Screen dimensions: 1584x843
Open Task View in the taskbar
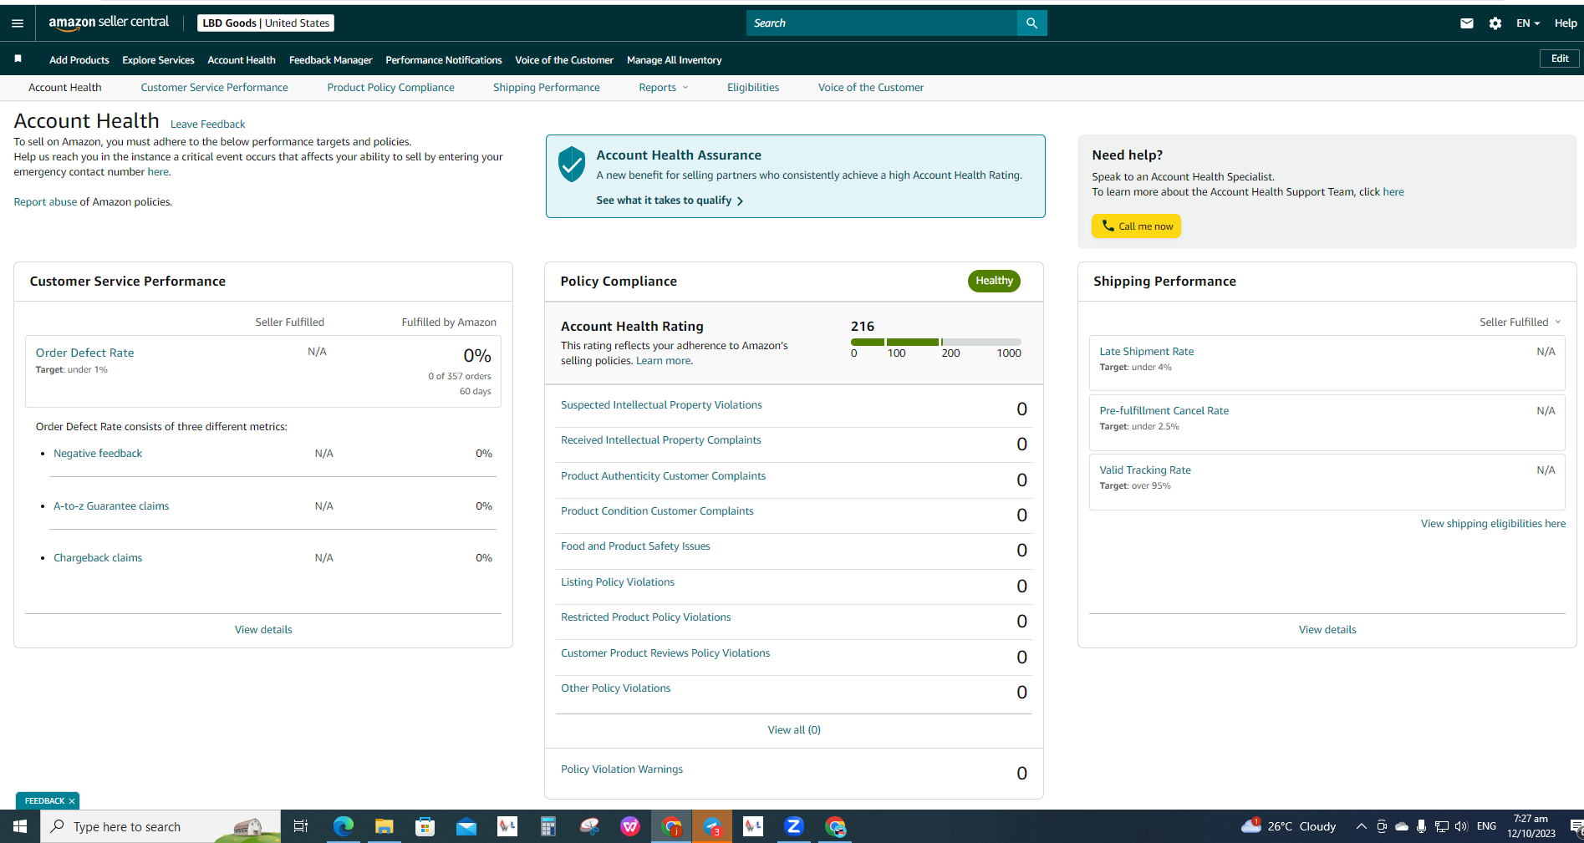pos(301,826)
